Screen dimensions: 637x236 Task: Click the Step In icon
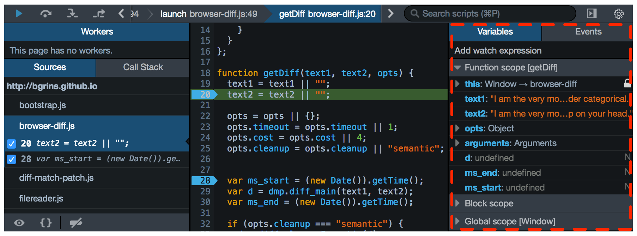click(x=72, y=14)
